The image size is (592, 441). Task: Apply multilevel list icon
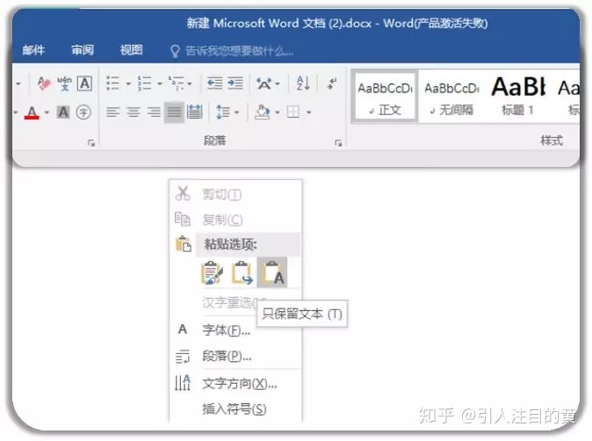pos(177,83)
